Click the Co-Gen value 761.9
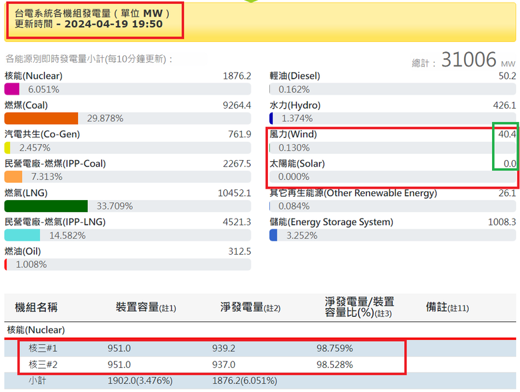Image resolution: width=520 pixels, height=392 pixels. [239, 134]
